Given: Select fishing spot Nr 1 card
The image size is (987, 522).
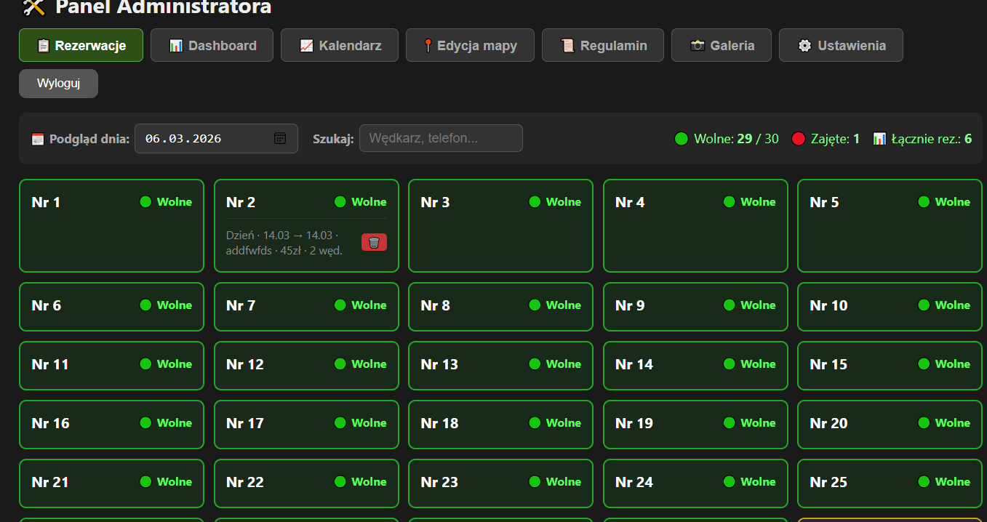Looking at the screenshot, I should (x=111, y=225).
